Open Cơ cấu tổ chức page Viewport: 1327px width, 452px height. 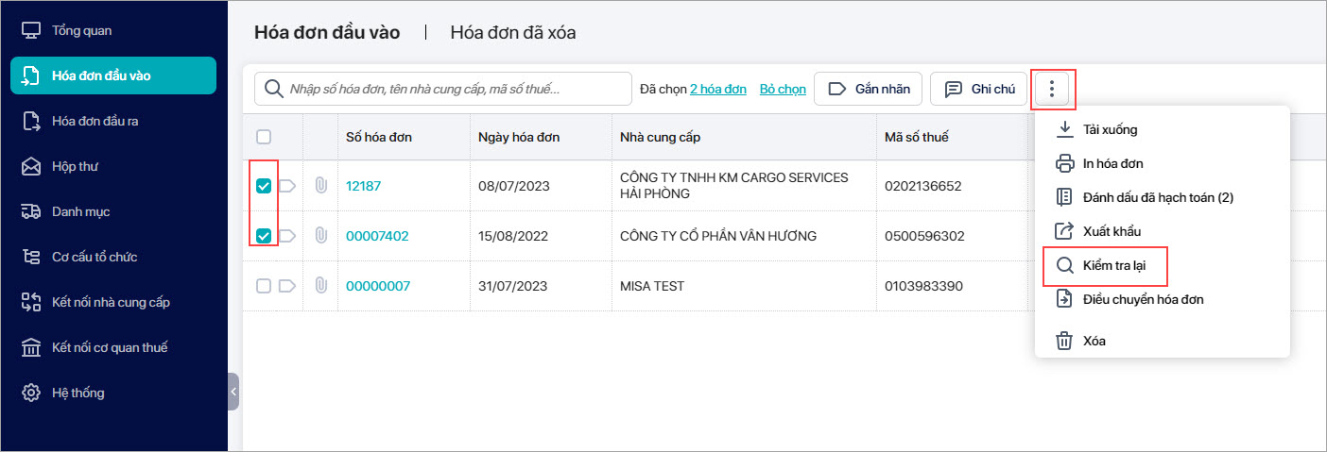(x=95, y=258)
